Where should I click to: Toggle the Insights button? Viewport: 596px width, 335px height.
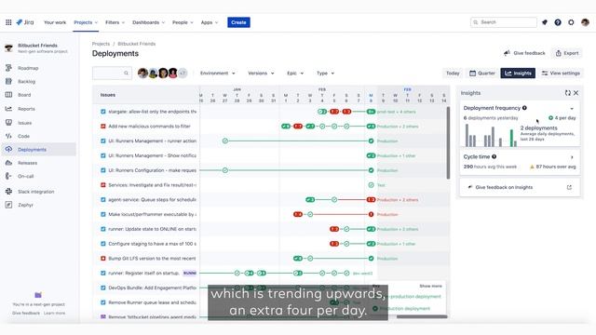tap(518, 73)
